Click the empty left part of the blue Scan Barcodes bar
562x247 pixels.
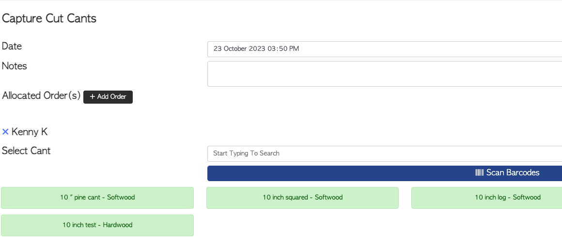click(323, 173)
